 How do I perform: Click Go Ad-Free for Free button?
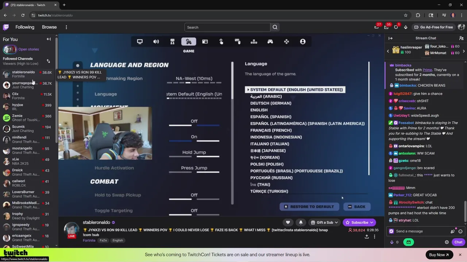tap(433, 27)
